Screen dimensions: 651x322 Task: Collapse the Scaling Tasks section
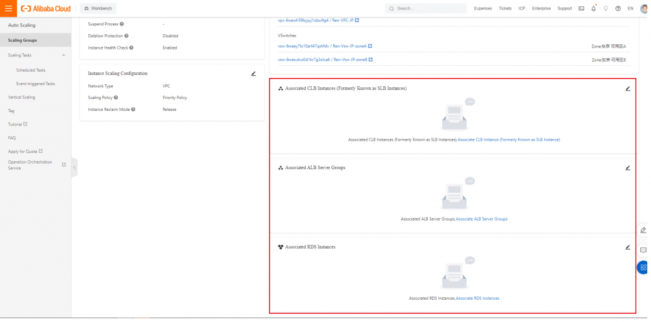point(64,55)
